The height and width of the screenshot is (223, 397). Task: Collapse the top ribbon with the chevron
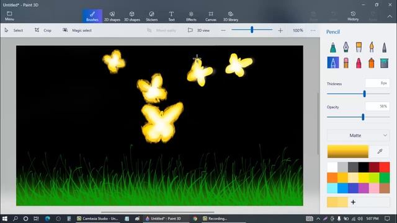pos(390,17)
